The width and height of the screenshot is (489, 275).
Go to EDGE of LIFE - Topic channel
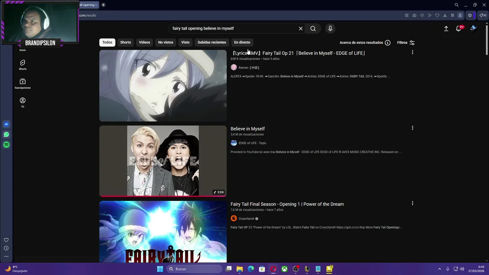pyautogui.click(x=253, y=143)
